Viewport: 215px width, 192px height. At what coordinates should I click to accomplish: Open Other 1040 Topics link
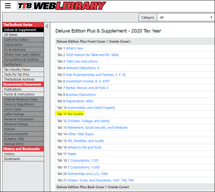pos(81,134)
